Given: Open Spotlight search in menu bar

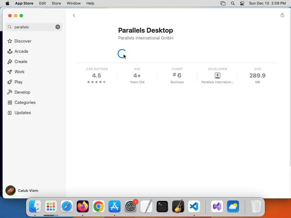Looking at the screenshot, I should point(233,3).
